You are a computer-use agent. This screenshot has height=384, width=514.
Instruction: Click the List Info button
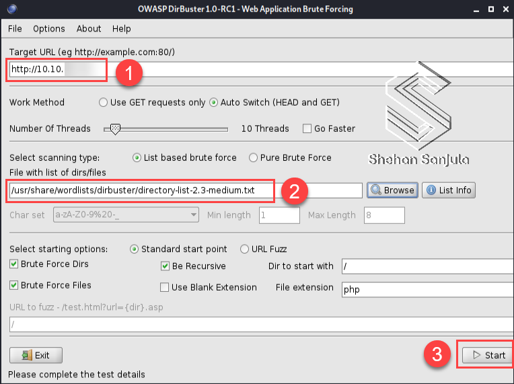click(449, 190)
